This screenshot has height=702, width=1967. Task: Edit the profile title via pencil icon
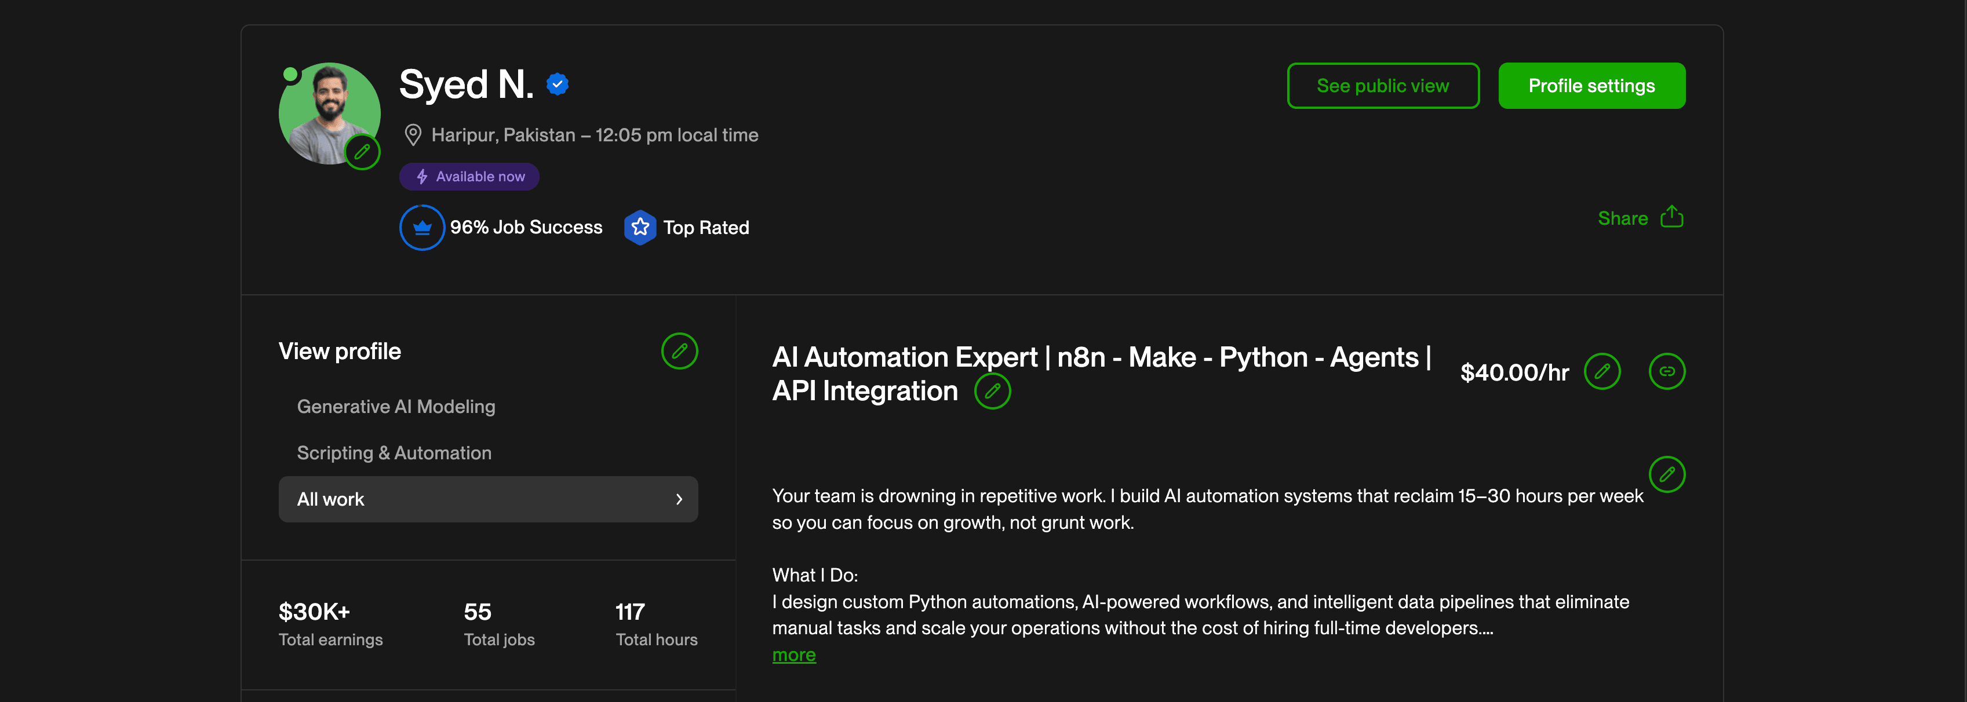pyautogui.click(x=993, y=391)
